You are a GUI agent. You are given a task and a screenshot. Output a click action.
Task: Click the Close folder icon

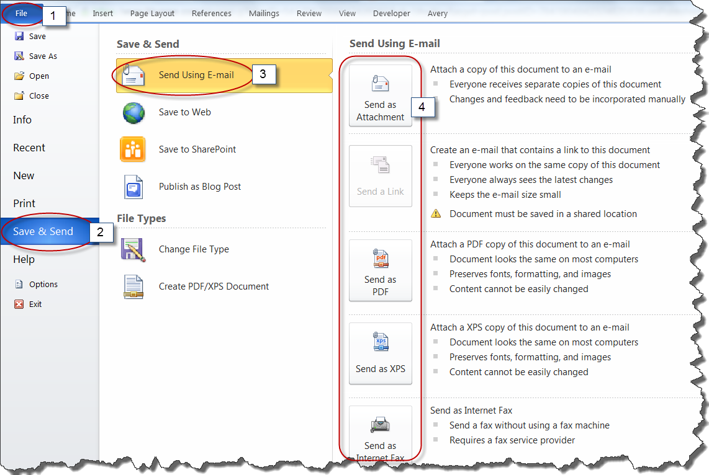coord(19,95)
